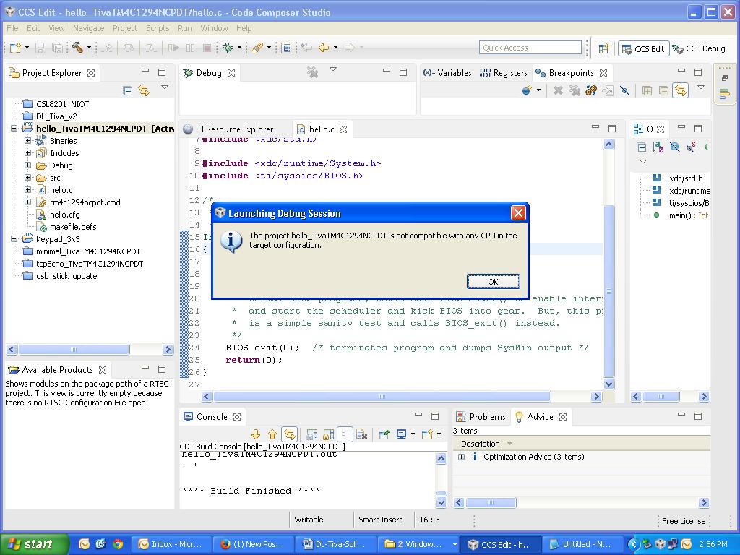Expand the Binaries tree node
Screen dimensions: 740x555
[x=28, y=141]
